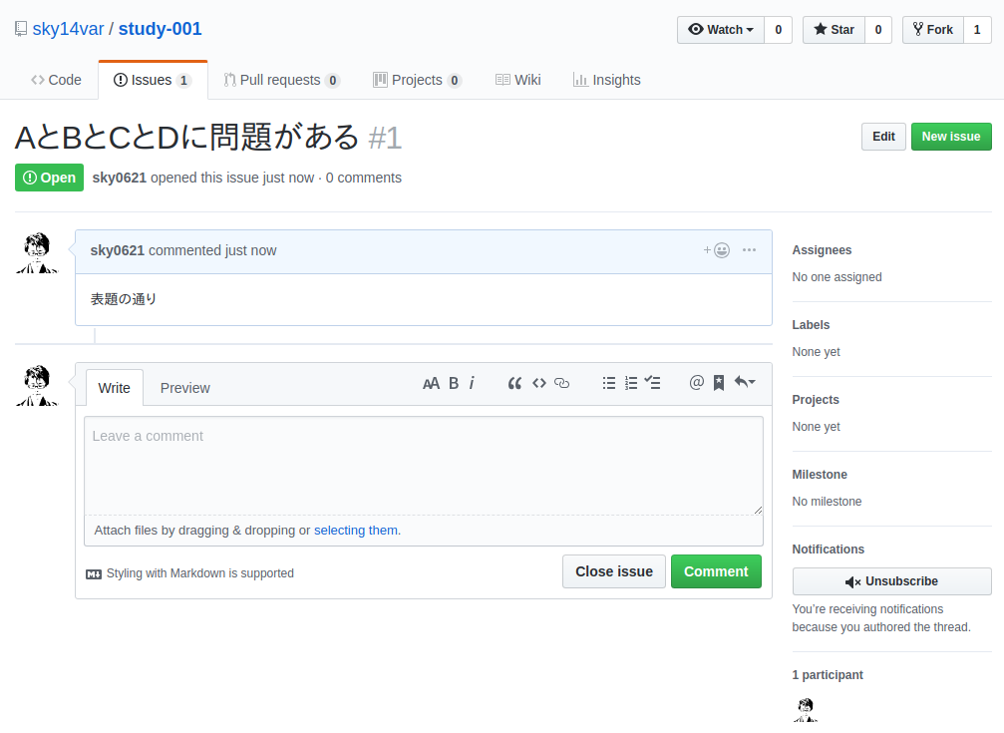Add a link using the chain icon
This screenshot has width=1004, height=733.
(x=561, y=383)
